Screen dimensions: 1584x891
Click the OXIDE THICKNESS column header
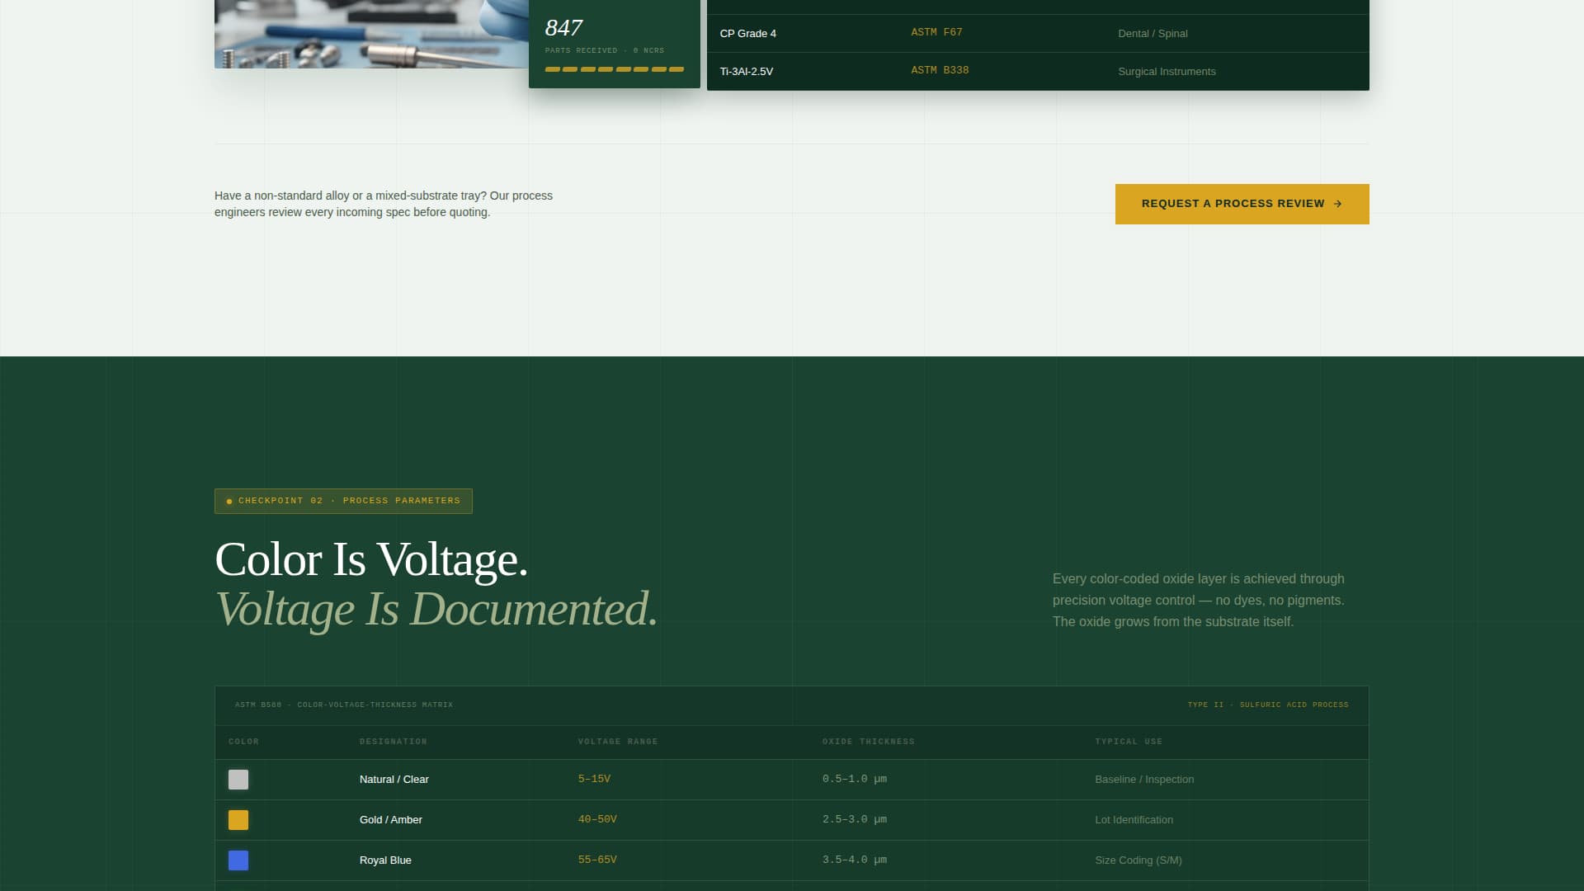868,742
